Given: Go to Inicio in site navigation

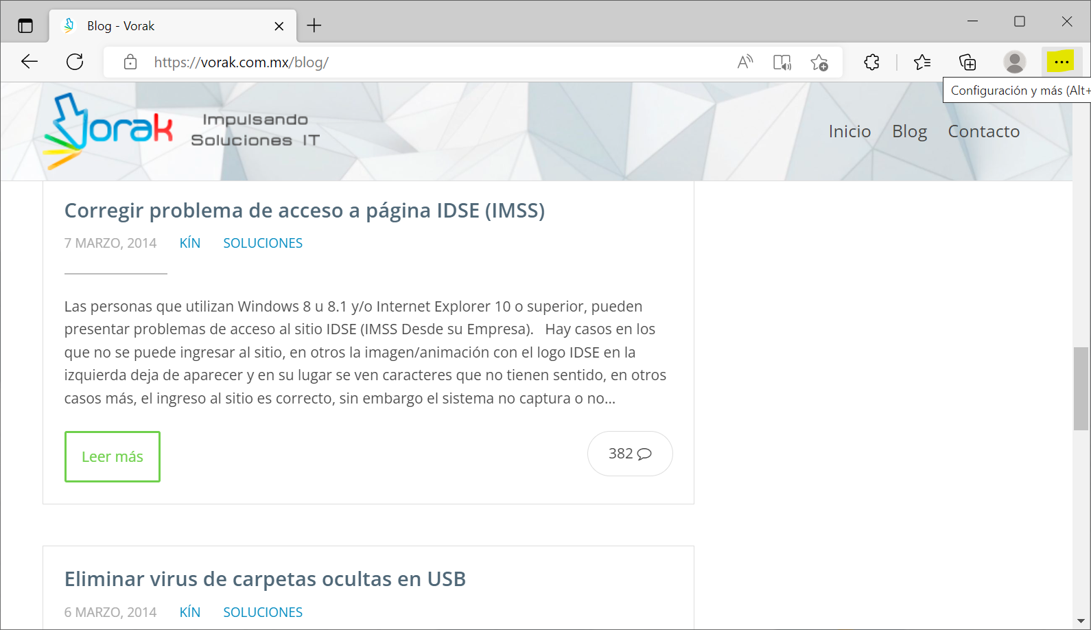Looking at the screenshot, I should click(x=849, y=131).
